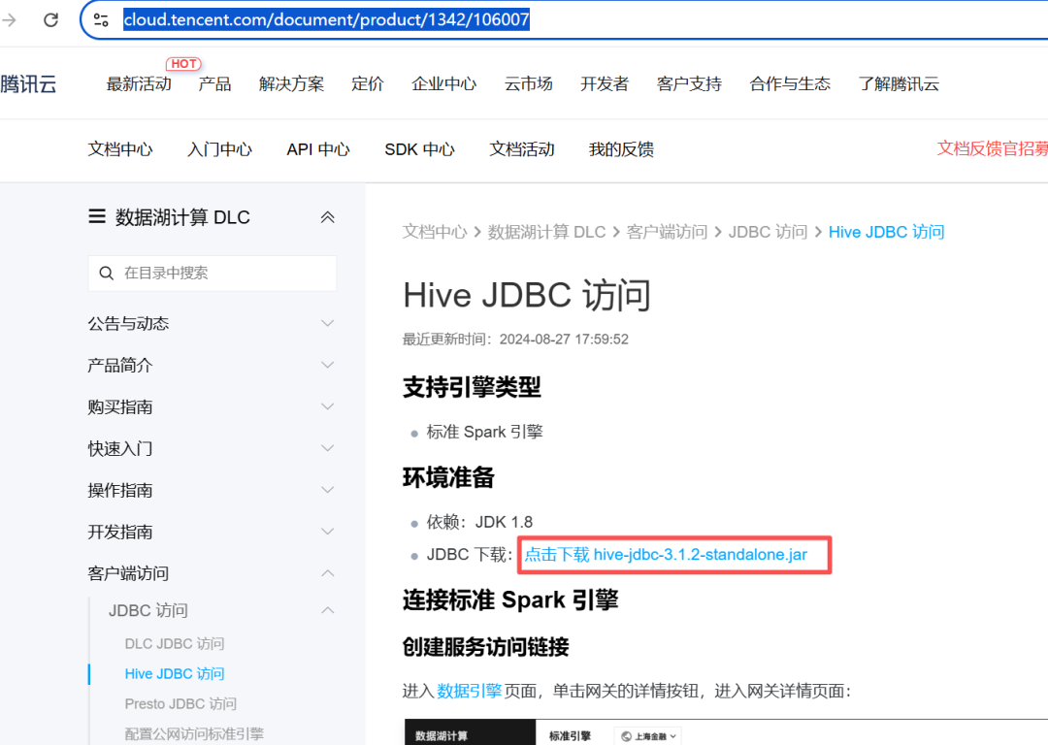The height and width of the screenshot is (745, 1048).
Task: Click the 支持引擎类型 heading
Action: pyautogui.click(x=472, y=386)
